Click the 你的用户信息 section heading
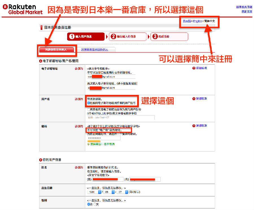Viewport: 254px width, 210px height. point(52,160)
